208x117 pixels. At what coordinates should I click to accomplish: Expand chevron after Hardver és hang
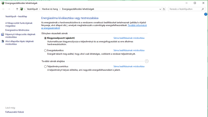60,9
